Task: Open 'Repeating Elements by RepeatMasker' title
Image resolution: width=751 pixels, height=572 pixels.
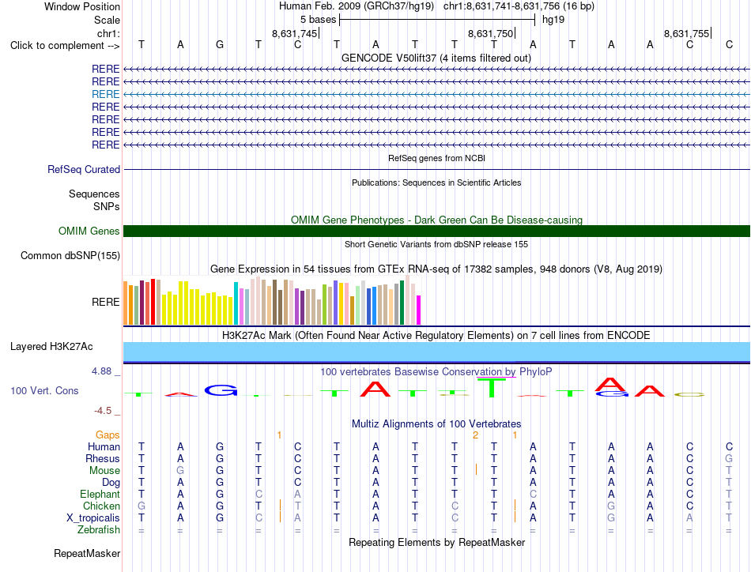Action: (x=436, y=542)
